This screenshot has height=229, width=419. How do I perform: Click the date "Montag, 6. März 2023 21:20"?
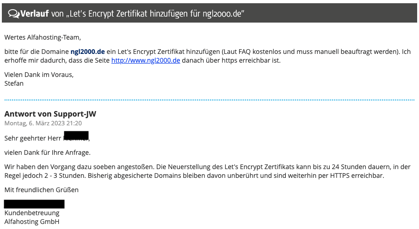pyautogui.click(x=43, y=123)
